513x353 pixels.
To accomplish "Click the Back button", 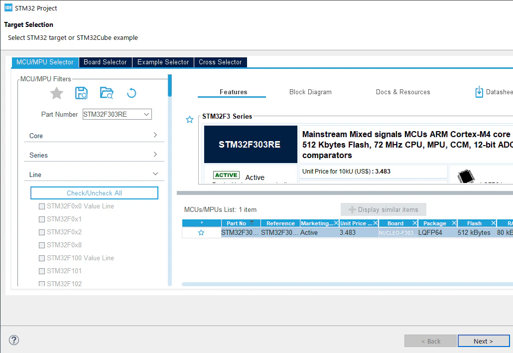I will [x=430, y=341].
